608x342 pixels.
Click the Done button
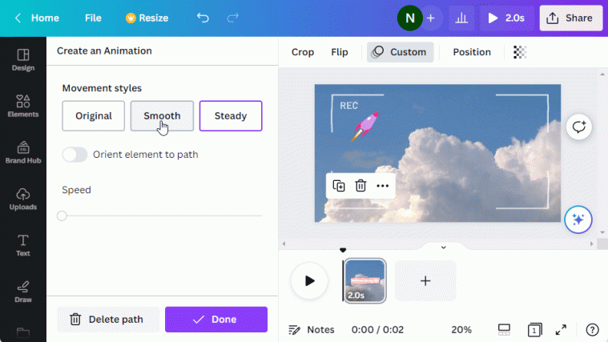pyautogui.click(x=216, y=320)
